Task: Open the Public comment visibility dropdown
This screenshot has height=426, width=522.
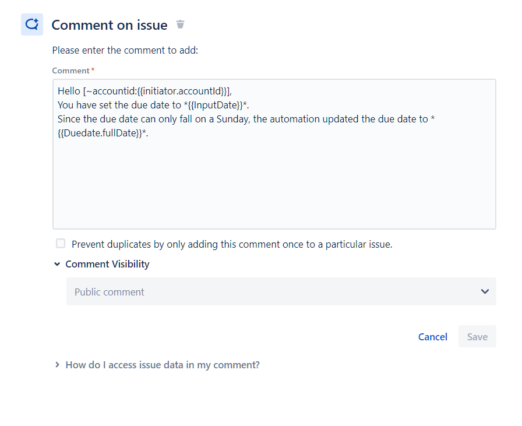Action: click(280, 291)
